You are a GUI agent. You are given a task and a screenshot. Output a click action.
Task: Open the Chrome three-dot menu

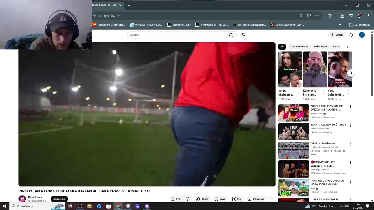(x=368, y=16)
